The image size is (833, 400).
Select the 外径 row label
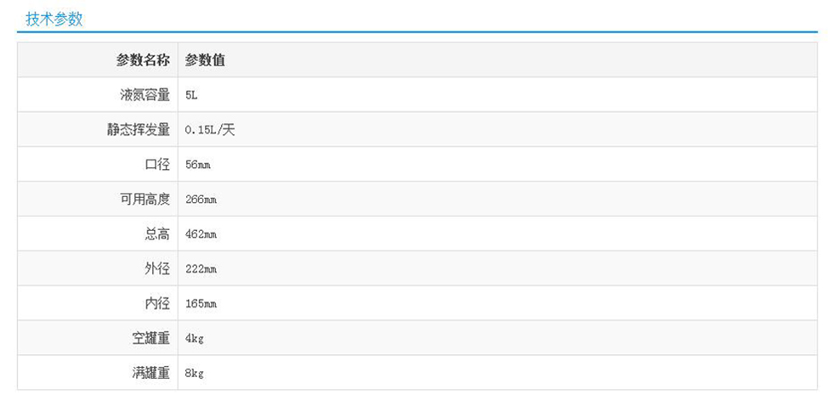click(x=157, y=269)
